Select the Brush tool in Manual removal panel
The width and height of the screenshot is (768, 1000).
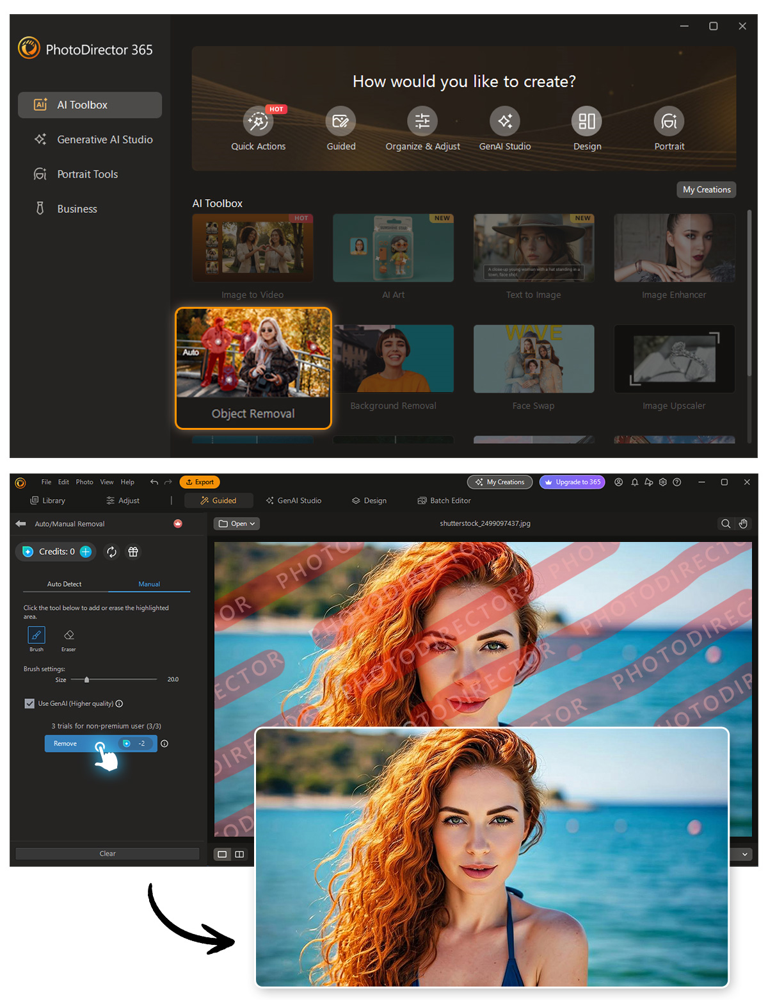36,636
